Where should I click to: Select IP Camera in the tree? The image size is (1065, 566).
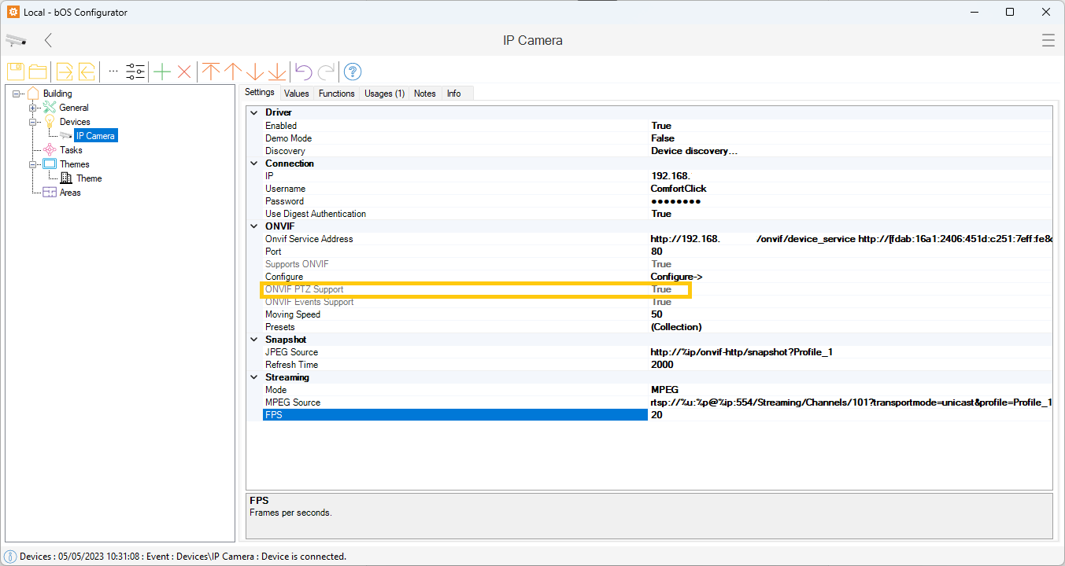(95, 136)
